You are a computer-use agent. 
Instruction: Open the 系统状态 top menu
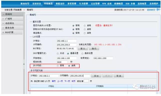tap(37, 3)
